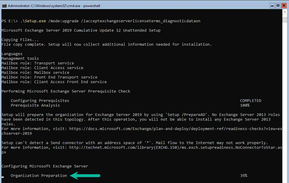Viewport: 289px width, 183px height.
Task: Click 'Mailbox role: Client Access service'
Action: coord(42,68)
